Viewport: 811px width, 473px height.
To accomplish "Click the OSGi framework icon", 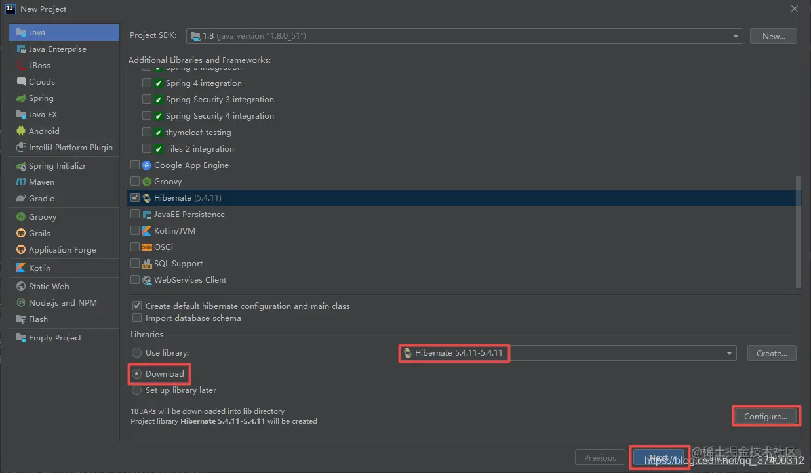I will (x=147, y=247).
